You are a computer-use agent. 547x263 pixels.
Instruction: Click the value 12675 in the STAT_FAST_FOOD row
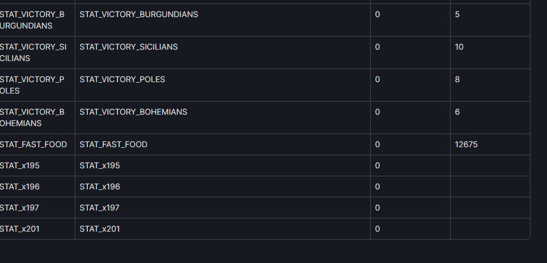tap(466, 144)
